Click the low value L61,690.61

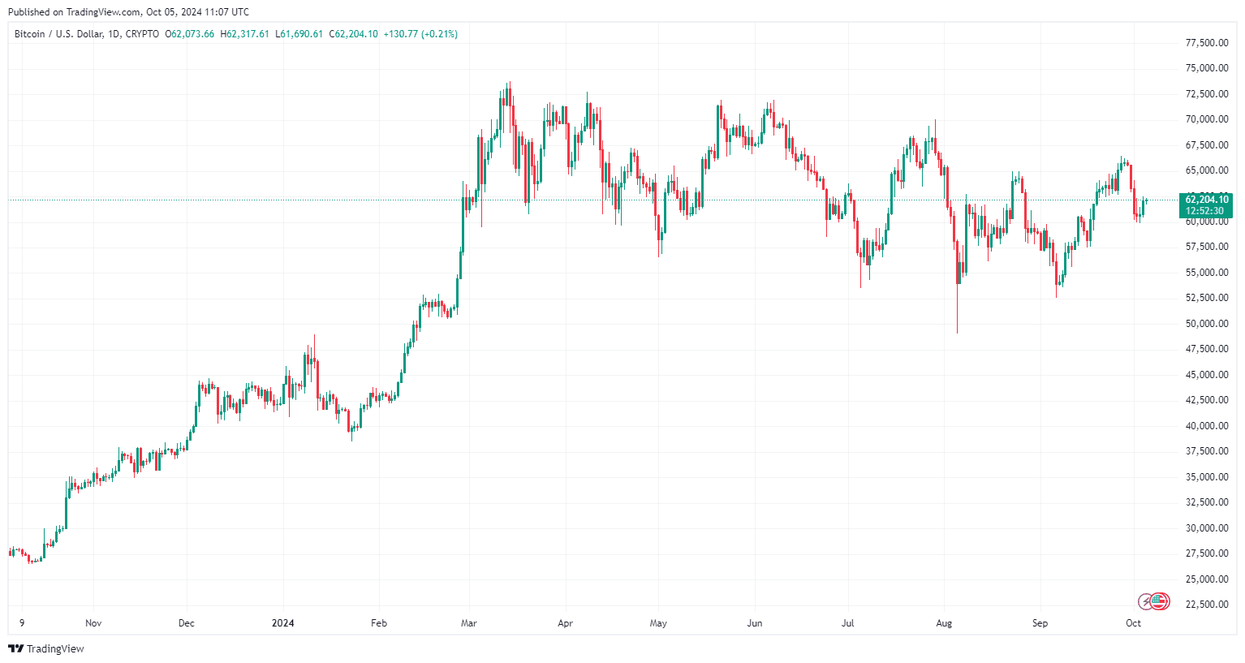tap(299, 34)
